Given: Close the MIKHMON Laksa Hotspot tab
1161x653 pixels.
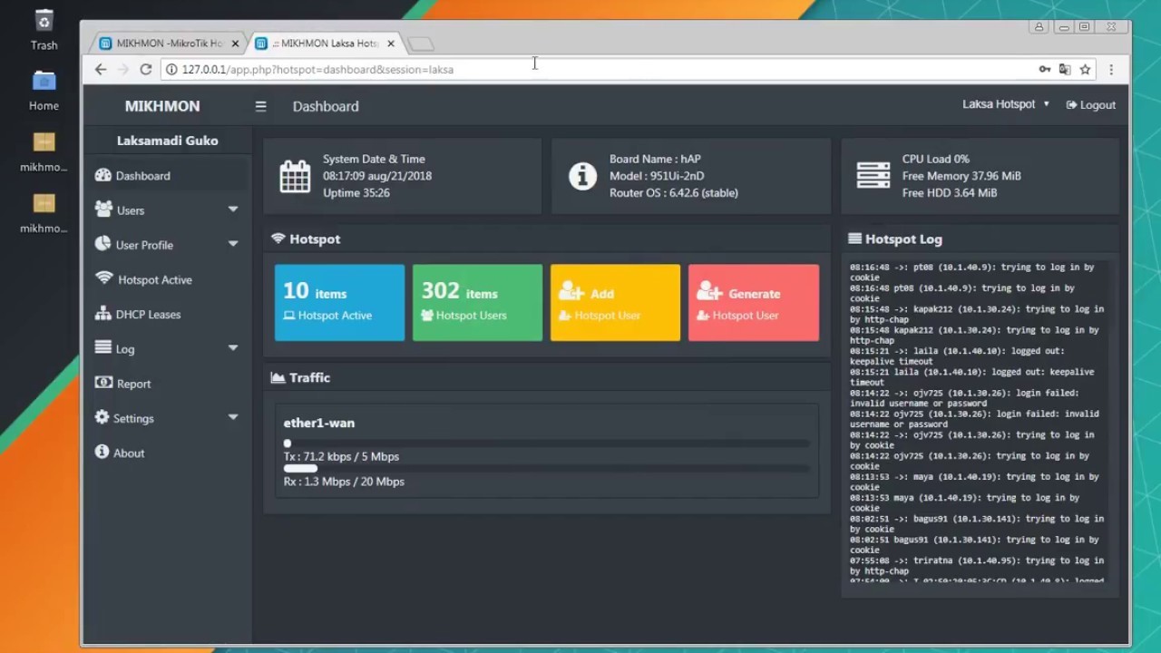Looking at the screenshot, I should tap(391, 43).
